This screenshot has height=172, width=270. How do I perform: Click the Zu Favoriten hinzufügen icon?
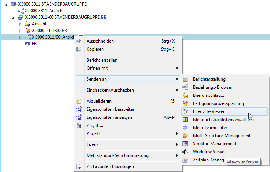pos(79,166)
